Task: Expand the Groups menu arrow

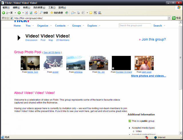Action: click(83, 26)
